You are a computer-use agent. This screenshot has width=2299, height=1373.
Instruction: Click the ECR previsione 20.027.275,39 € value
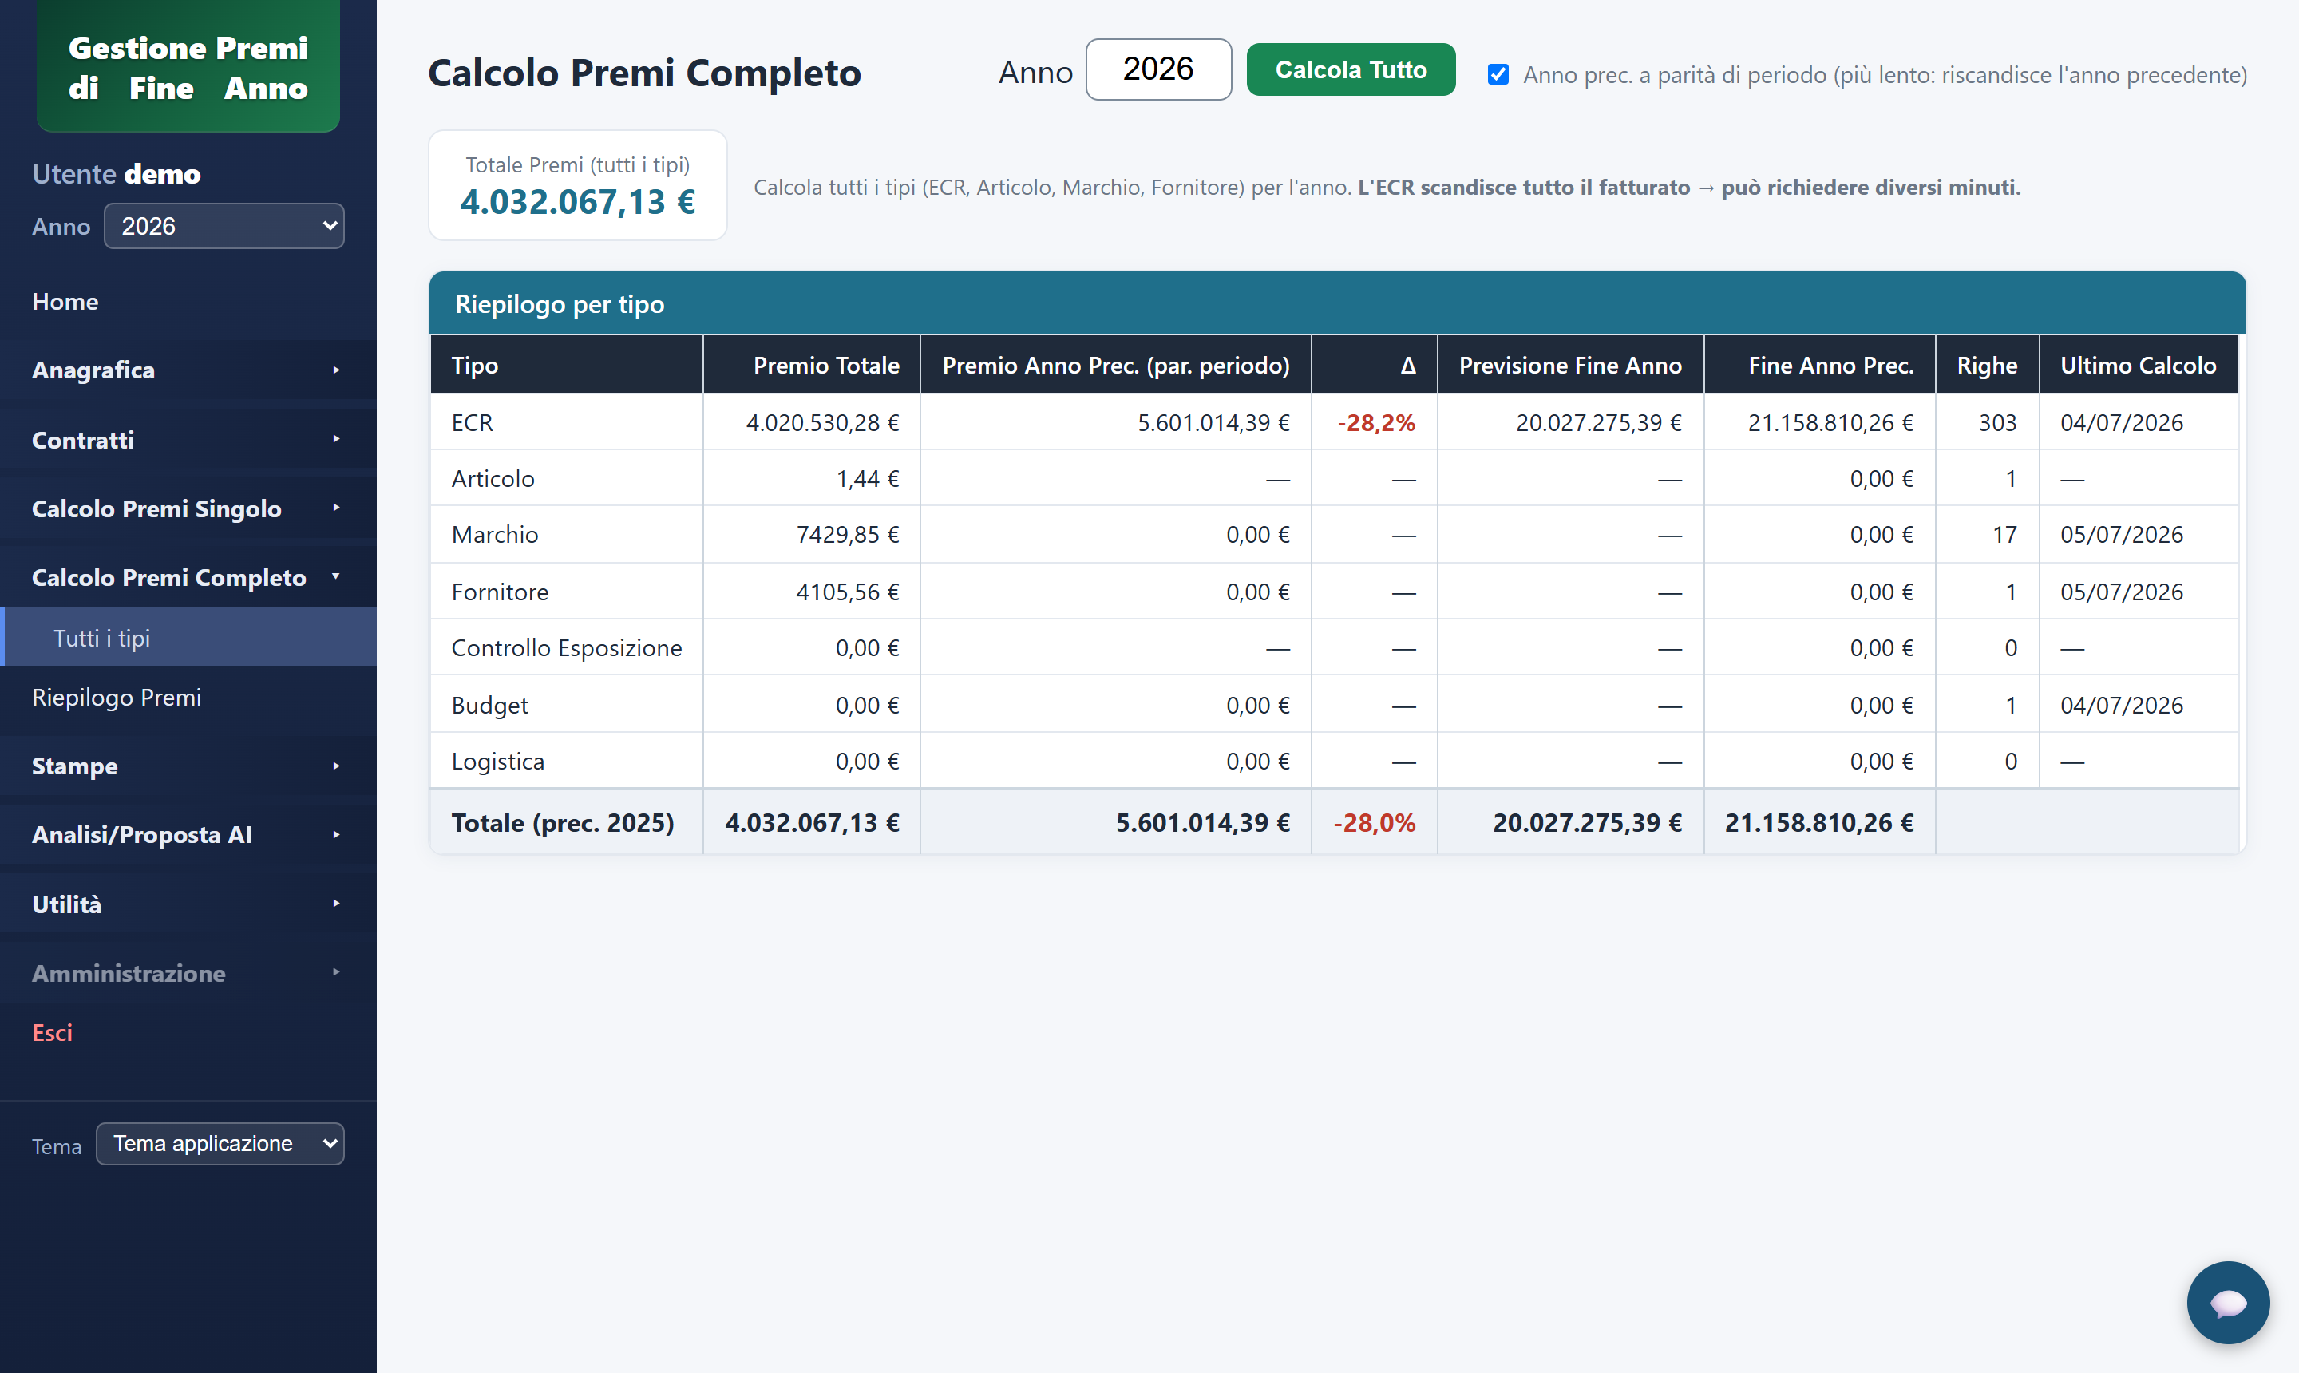pyautogui.click(x=1599, y=423)
